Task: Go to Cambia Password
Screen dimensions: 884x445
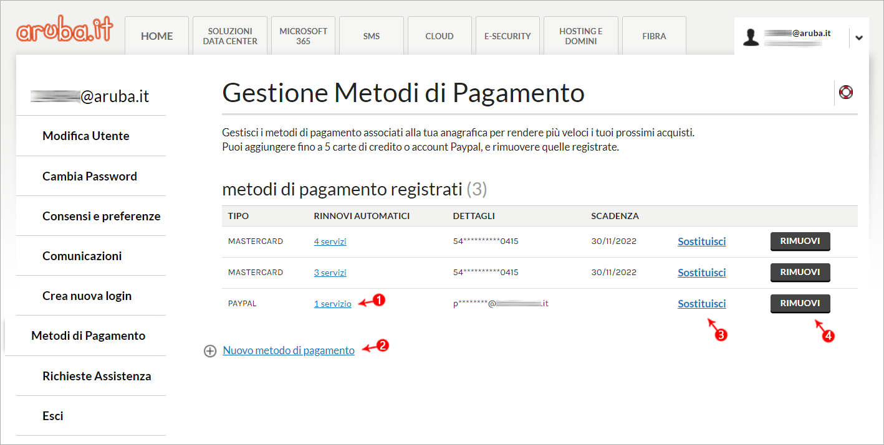Action: tap(90, 176)
